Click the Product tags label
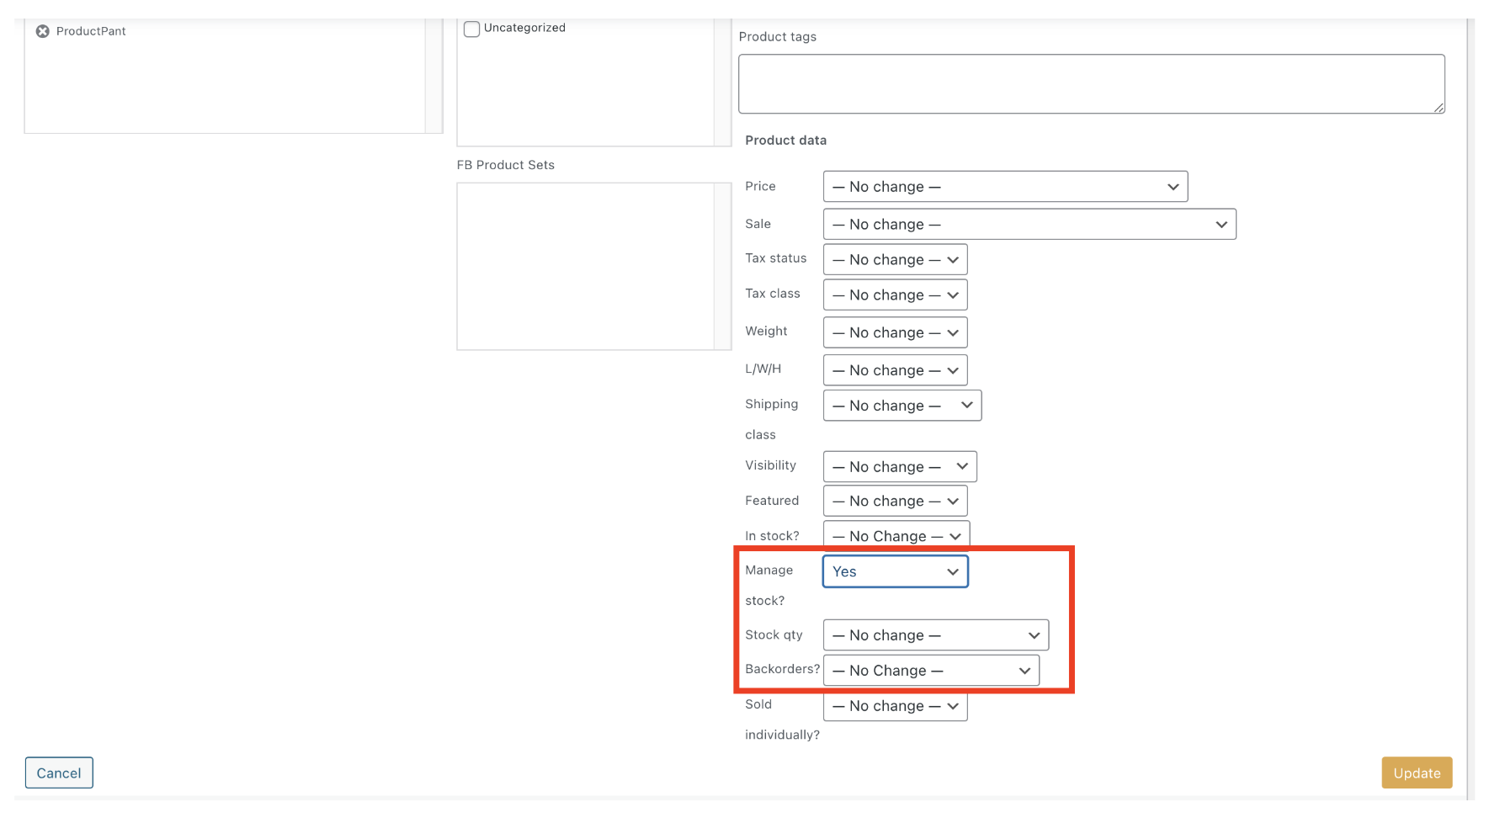Screen dimensions: 1500x823 [777, 37]
